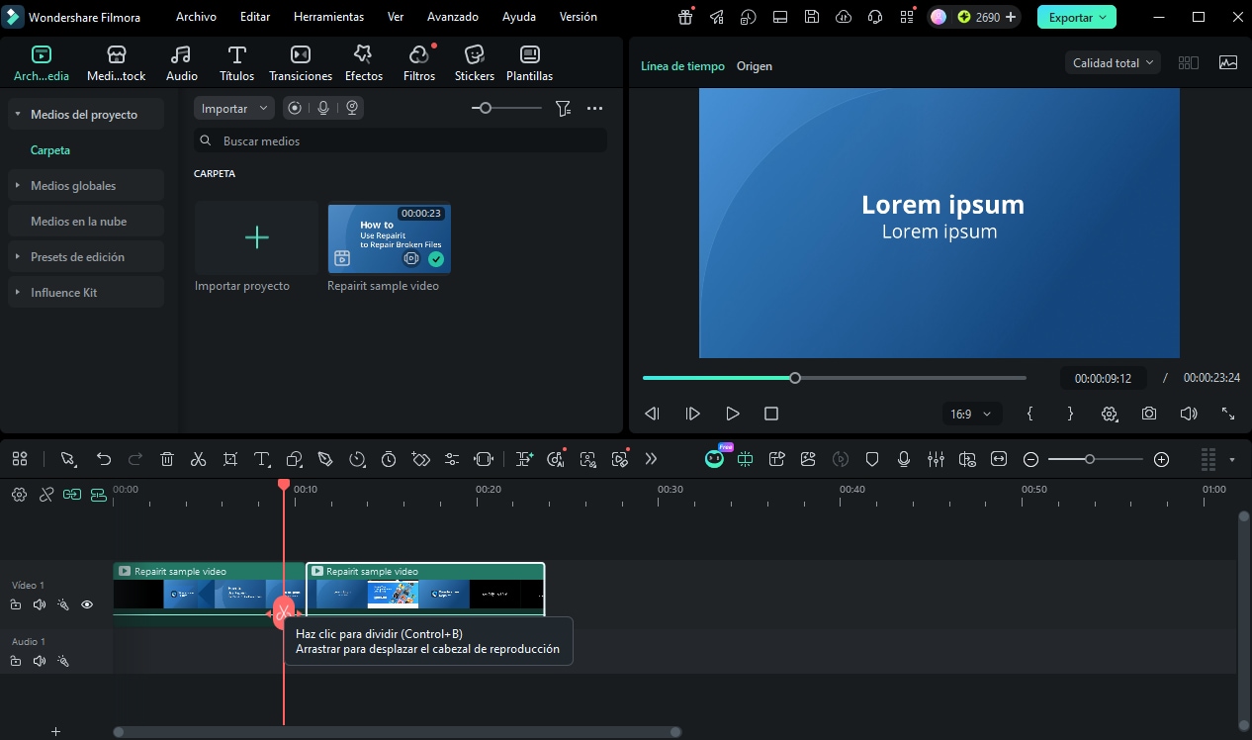Open the Carpeta folder item

coord(50,150)
